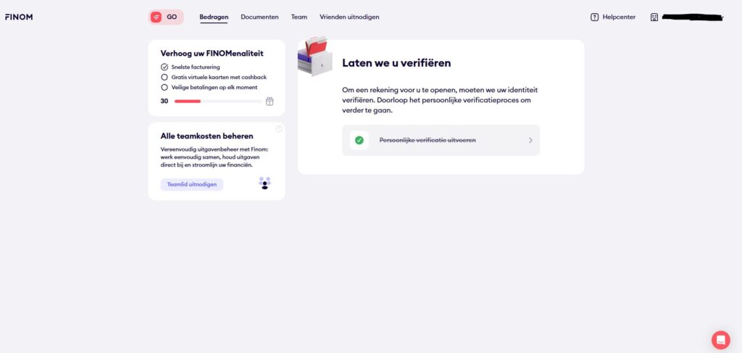Click the filing cabinet illustration

pos(314,57)
